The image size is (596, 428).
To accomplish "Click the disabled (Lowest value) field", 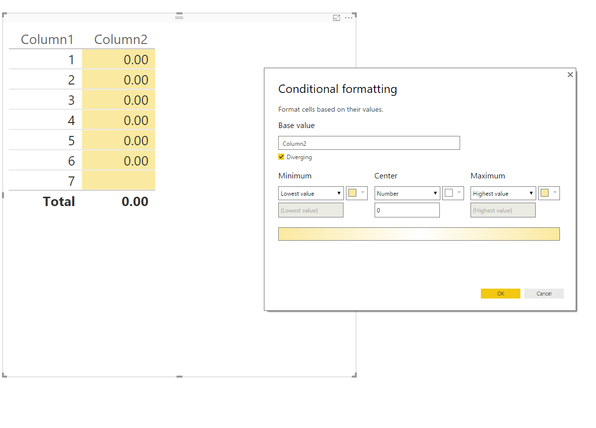I will (x=311, y=210).
